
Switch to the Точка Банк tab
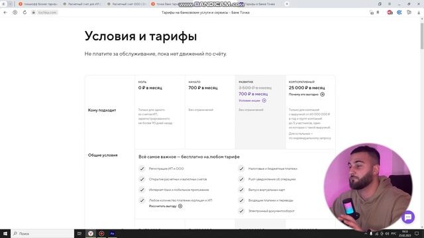click(165, 4)
